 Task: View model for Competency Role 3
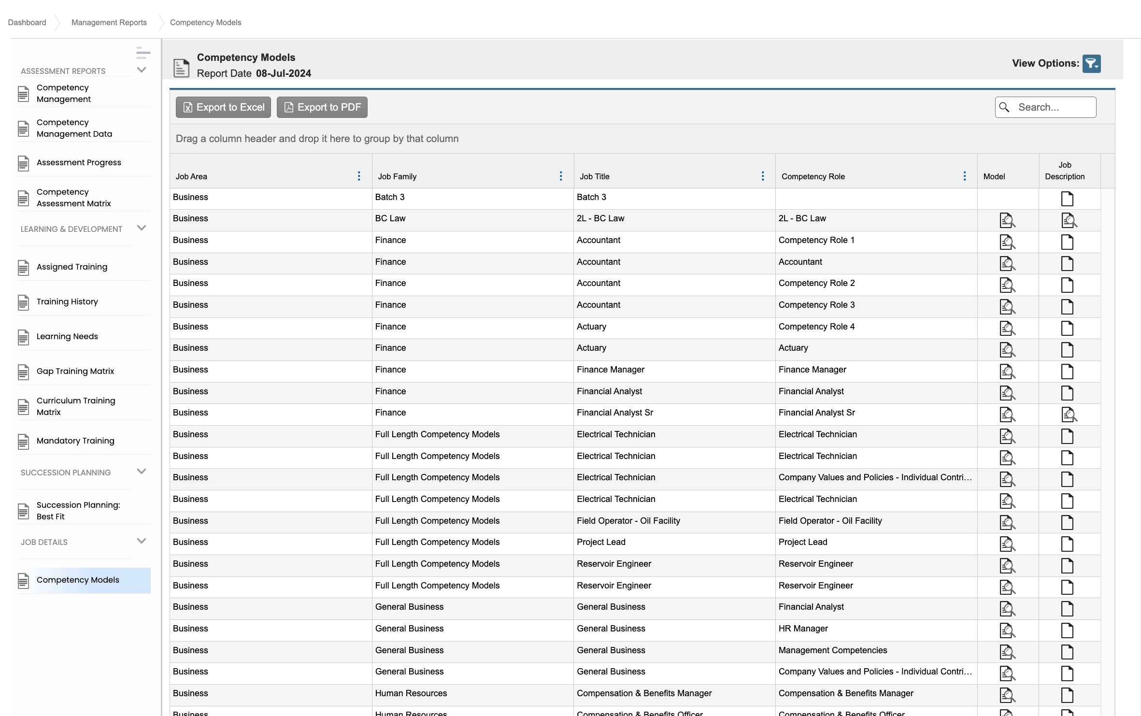tap(1007, 307)
